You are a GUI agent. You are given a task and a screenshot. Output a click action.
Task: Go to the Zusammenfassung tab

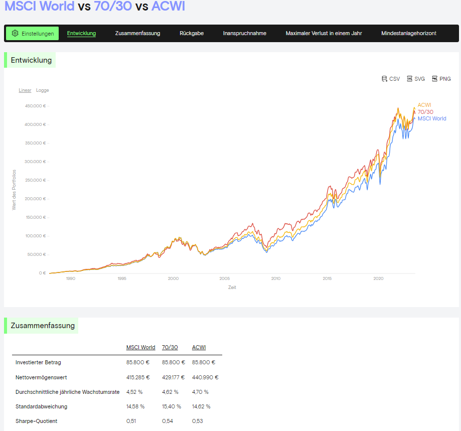click(x=137, y=33)
